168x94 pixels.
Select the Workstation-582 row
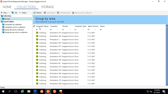click(x=99, y=36)
